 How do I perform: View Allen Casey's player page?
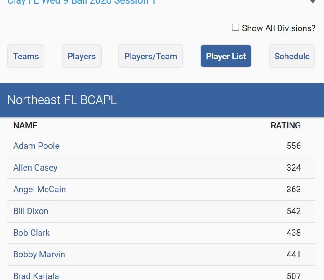tap(35, 167)
